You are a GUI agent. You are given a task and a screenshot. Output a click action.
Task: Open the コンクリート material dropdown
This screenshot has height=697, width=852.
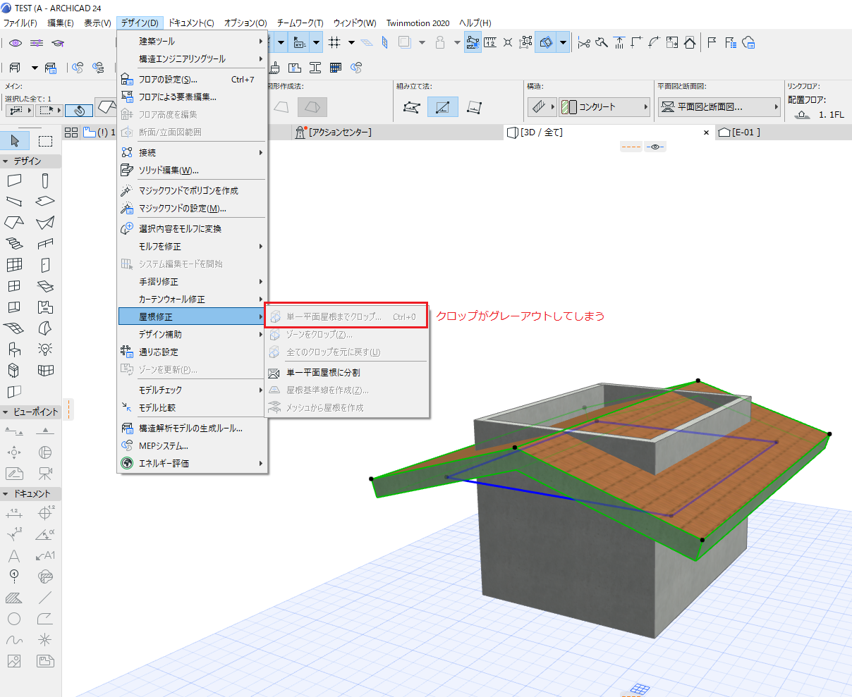coord(605,107)
